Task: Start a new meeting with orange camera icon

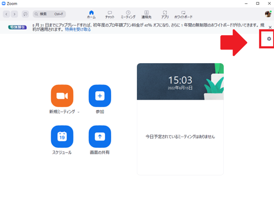Action: point(62,96)
